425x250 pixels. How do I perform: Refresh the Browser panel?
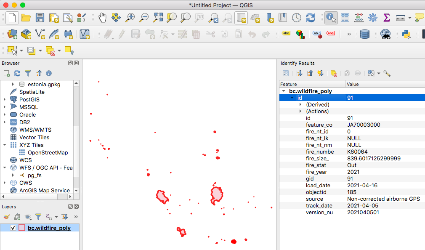(x=17, y=73)
